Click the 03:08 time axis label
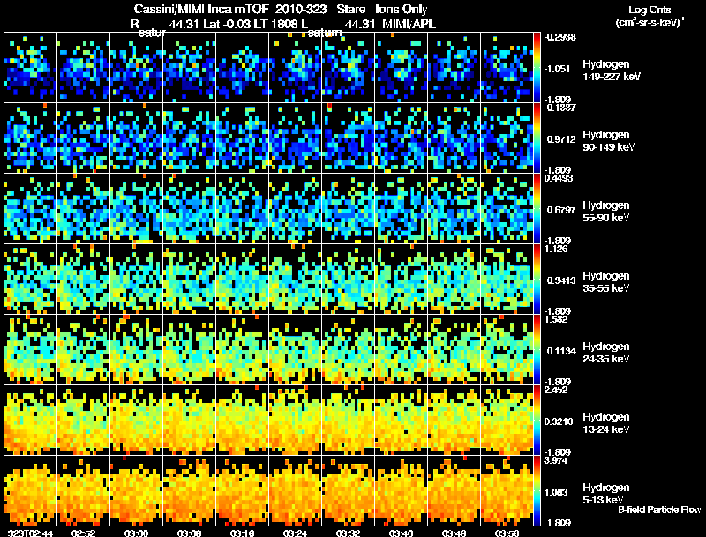 click(189, 533)
